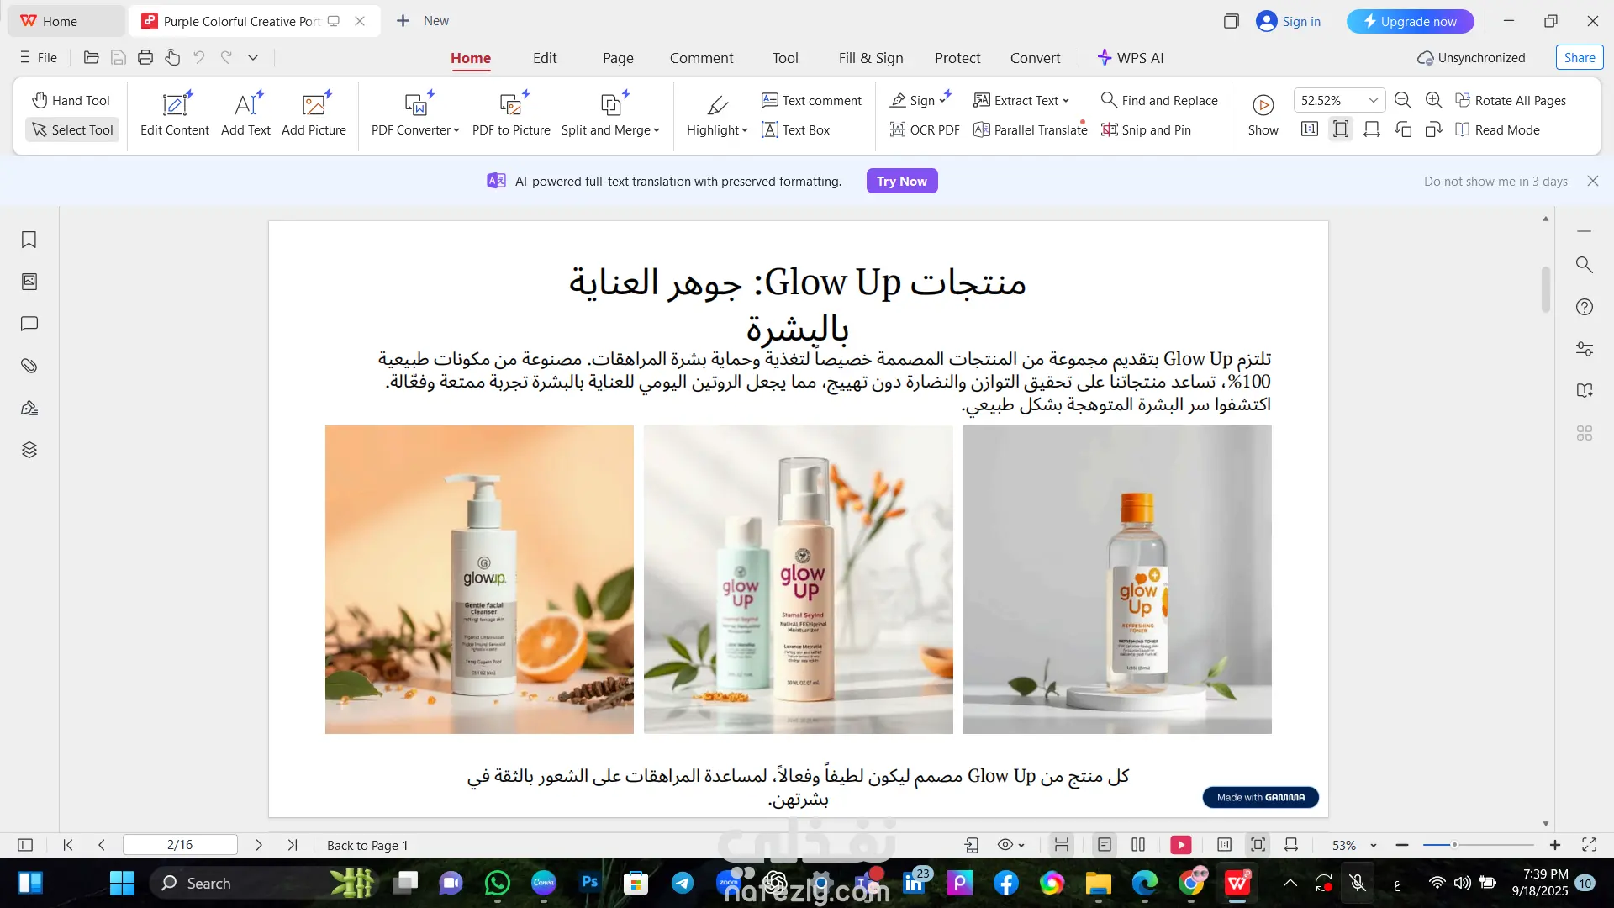The image size is (1614, 908).
Task: Switch to the Comment tab
Action: tap(701, 58)
